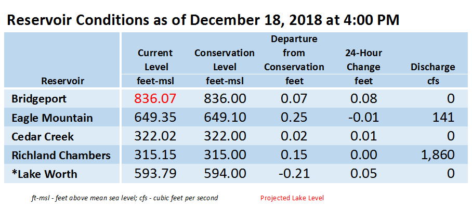This screenshot has height=206, width=472.
Task: Click the Eagle Mountain reservoir name
Action: point(52,118)
